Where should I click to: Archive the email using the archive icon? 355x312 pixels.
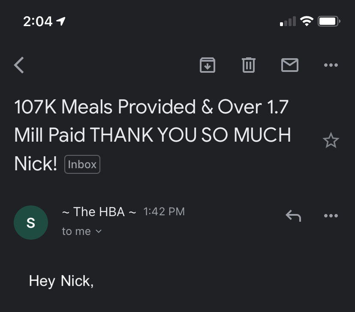click(208, 65)
